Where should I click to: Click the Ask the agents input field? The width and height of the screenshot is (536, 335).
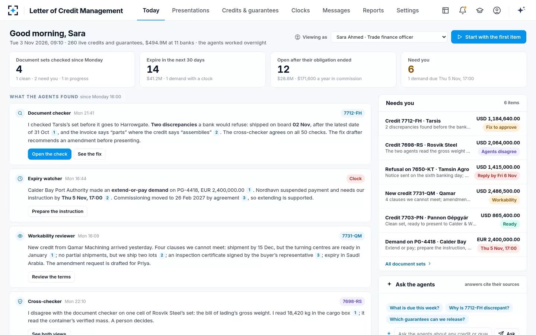tap(443, 332)
